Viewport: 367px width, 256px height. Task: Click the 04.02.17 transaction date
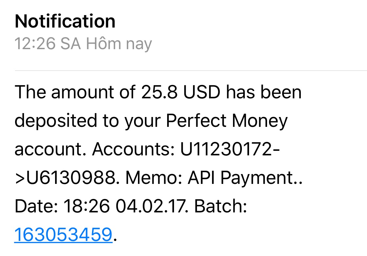(x=151, y=207)
